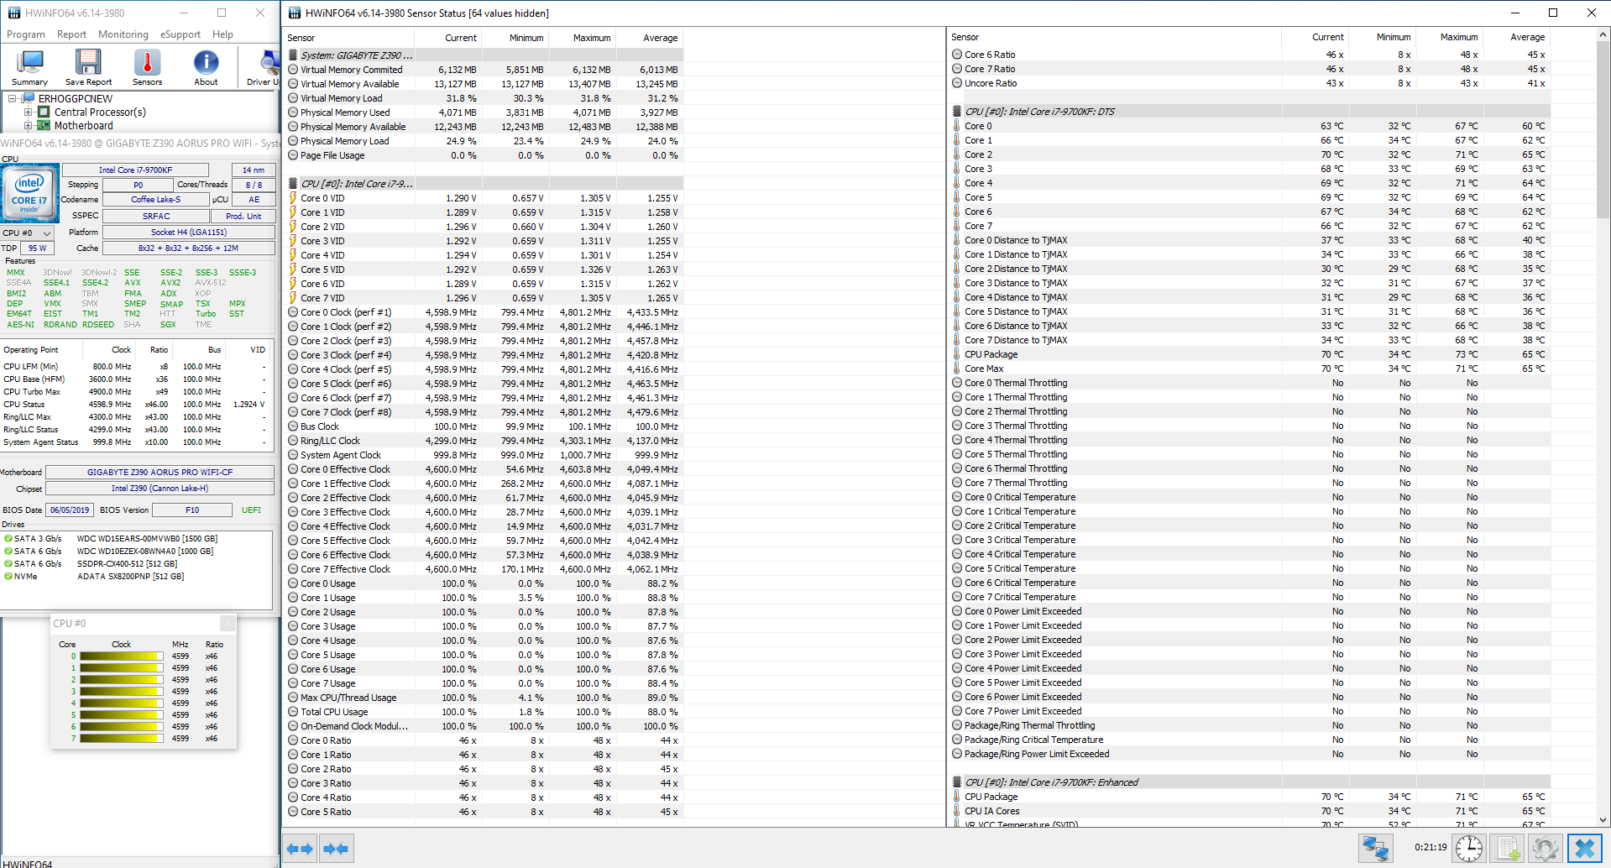Image resolution: width=1611 pixels, height=868 pixels.
Task: Click the computer icon beside ERHOGGPCNEW
Action: [x=29, y=98]
